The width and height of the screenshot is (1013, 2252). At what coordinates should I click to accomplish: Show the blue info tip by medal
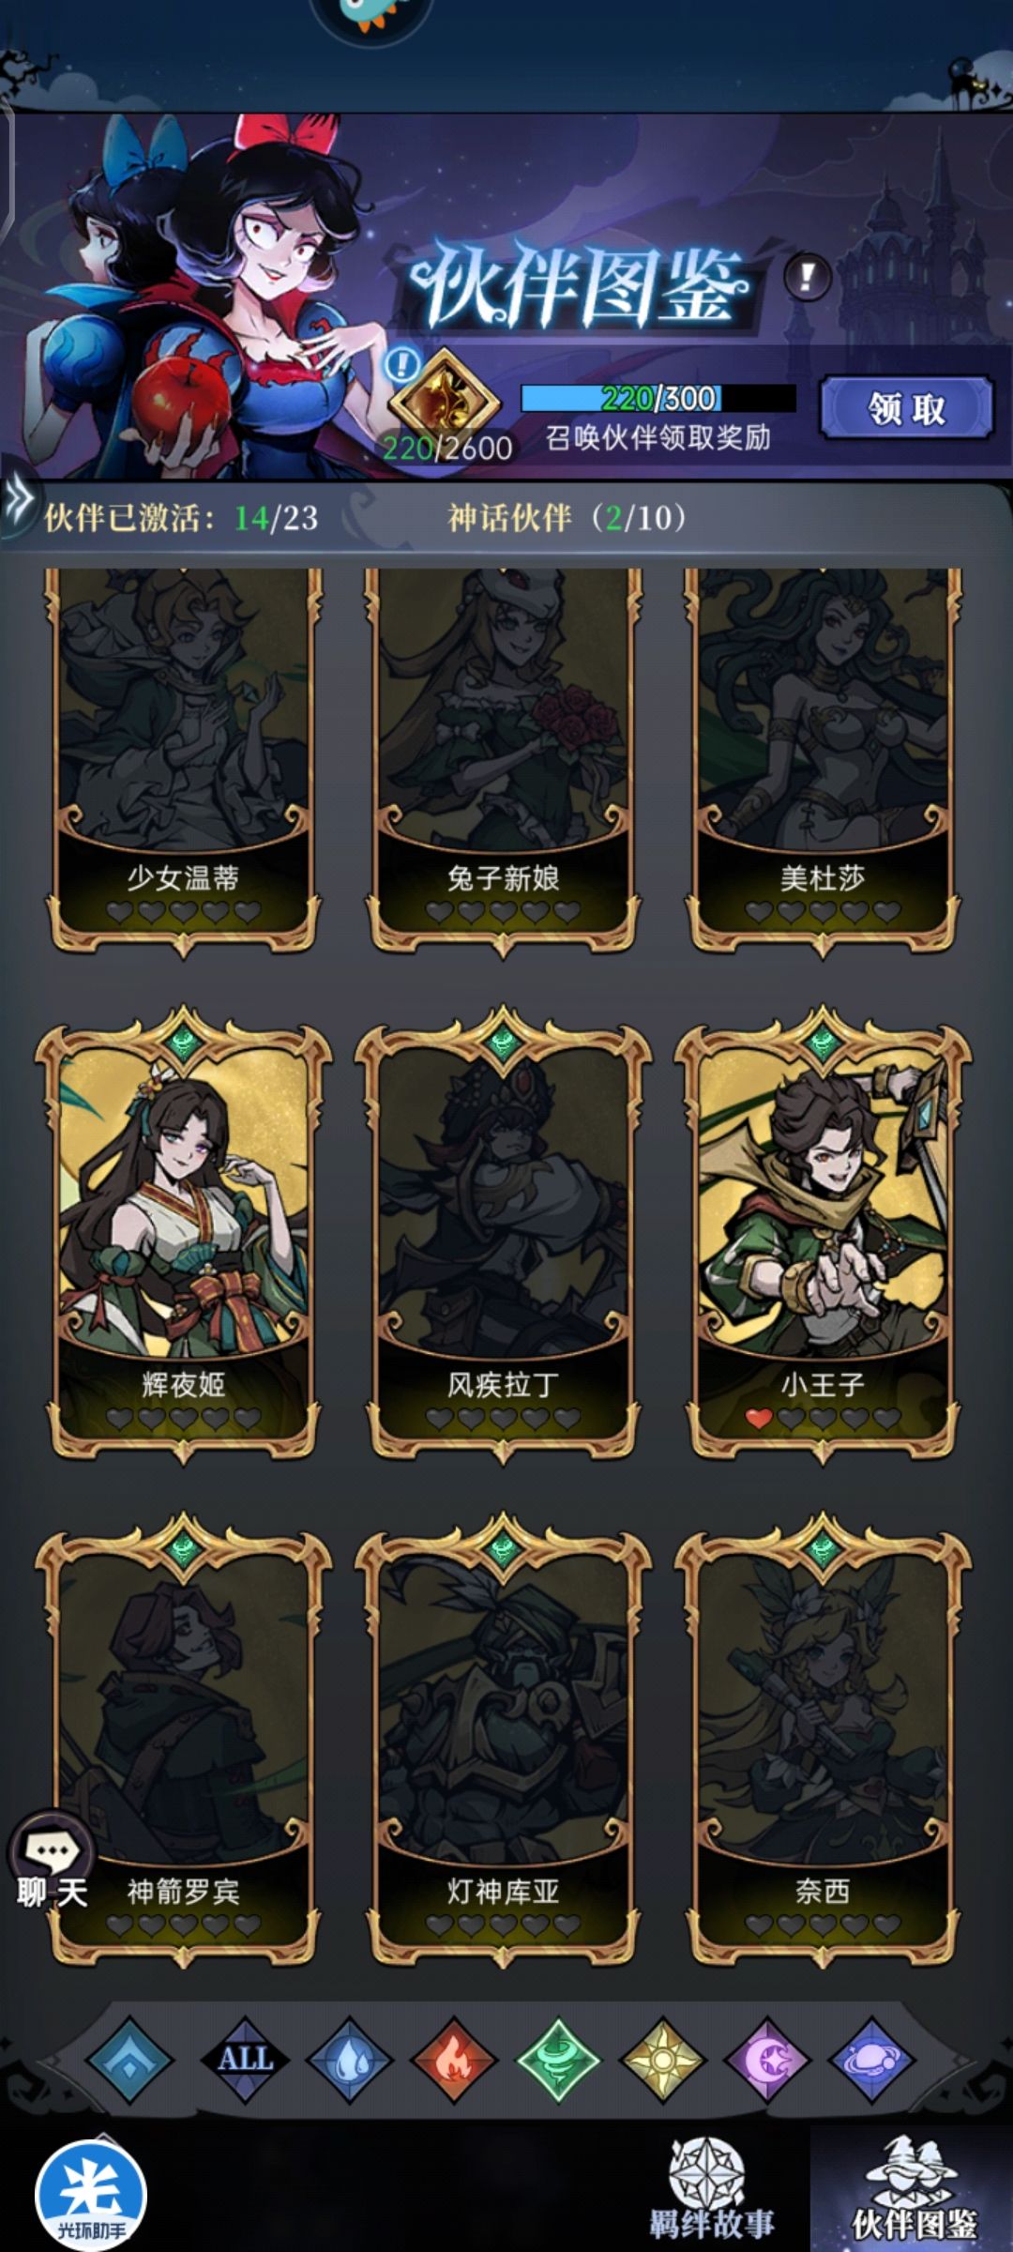coord(401,364)
